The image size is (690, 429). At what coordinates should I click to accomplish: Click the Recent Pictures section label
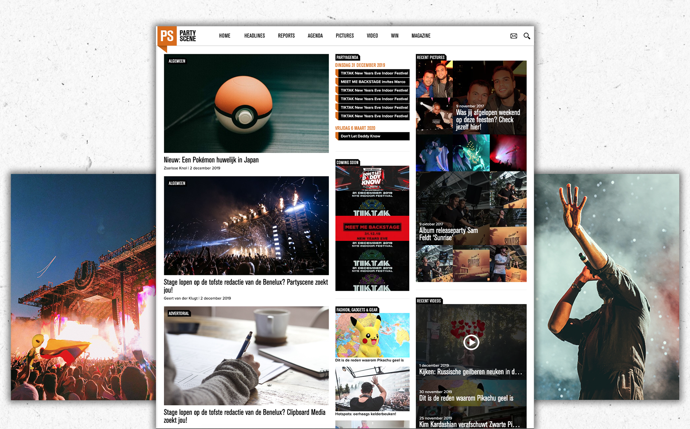[x=431, y=57]
